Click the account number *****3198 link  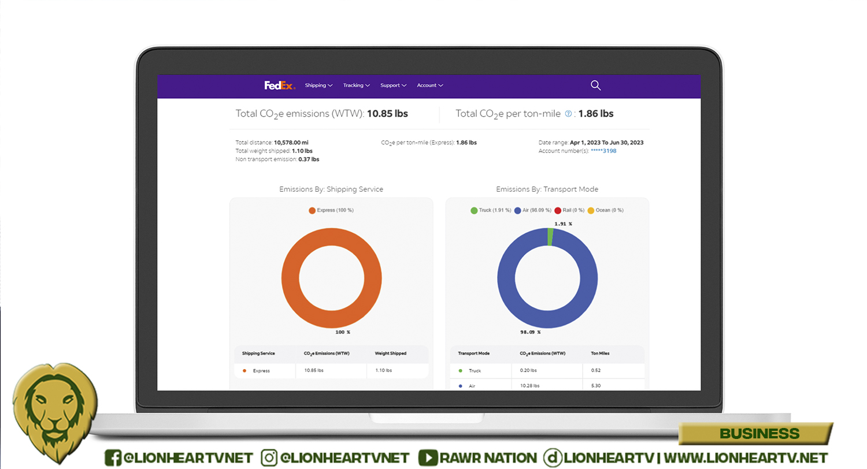603,151
